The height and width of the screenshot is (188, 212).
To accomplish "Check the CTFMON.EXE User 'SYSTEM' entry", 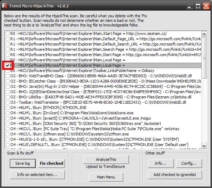I will (7, 139).
